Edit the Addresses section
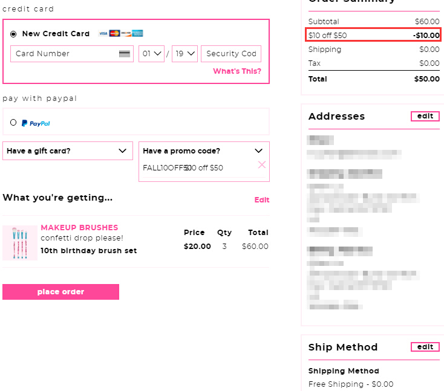This screenshot has height=391, width=444. 425,117
